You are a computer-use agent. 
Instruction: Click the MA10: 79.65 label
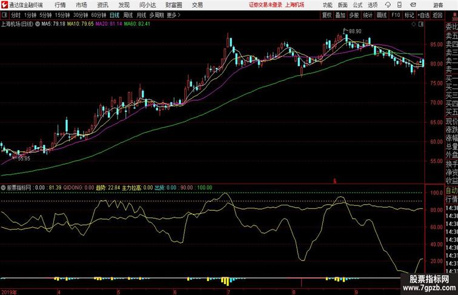(81, 24)
